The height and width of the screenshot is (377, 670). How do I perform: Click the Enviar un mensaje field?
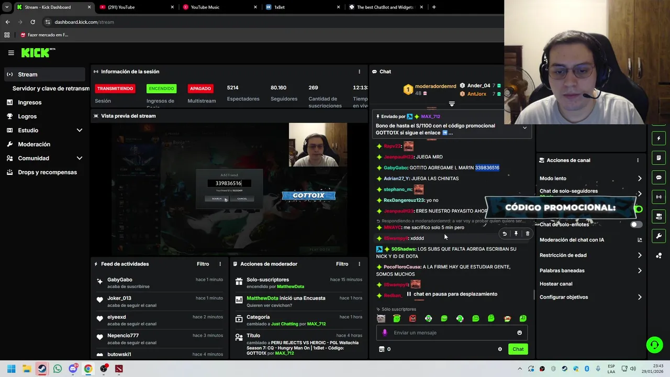(x=451, y=332)
